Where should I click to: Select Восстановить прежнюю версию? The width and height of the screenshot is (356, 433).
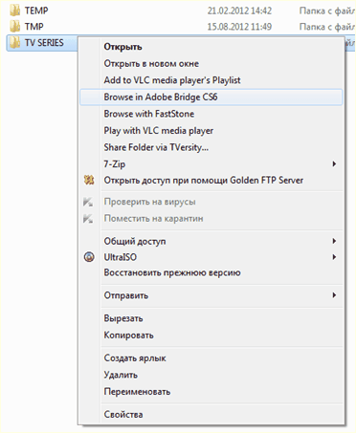(211, 272)
